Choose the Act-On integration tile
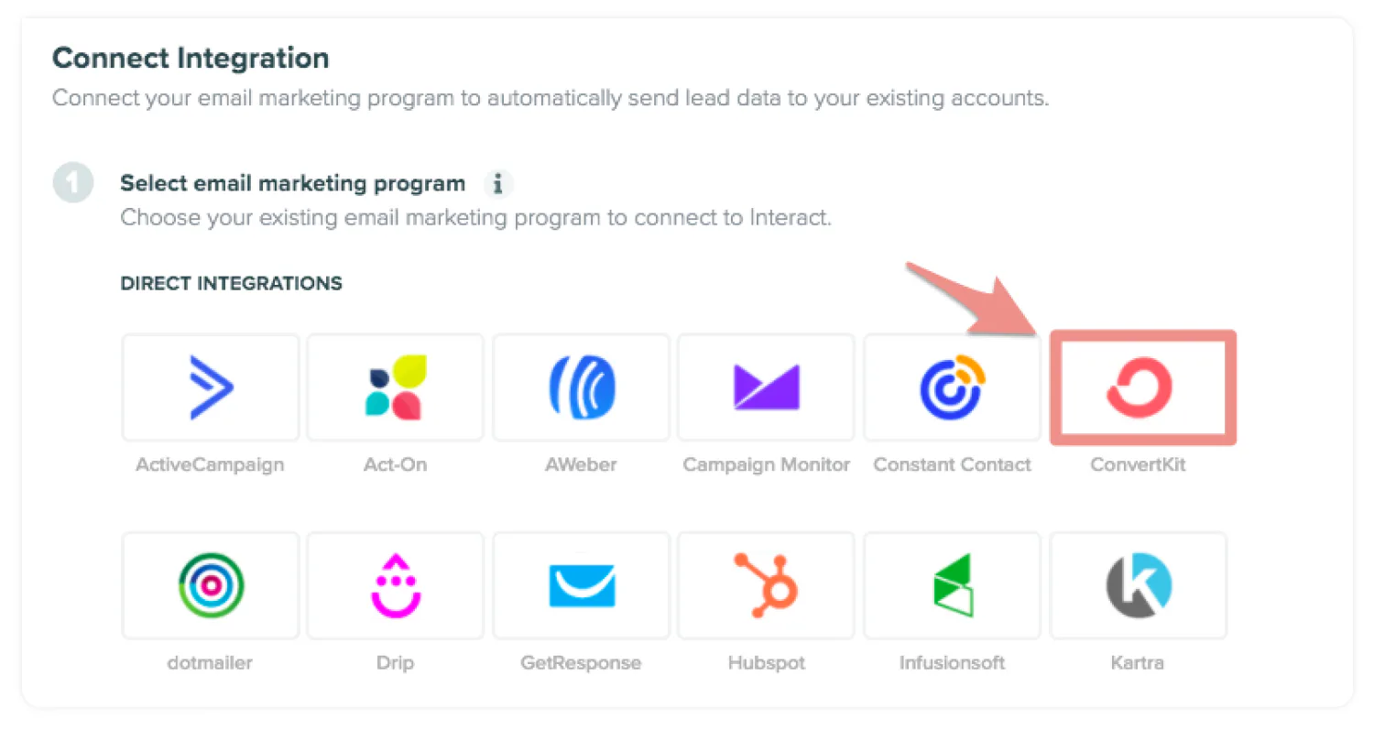This screenshot has width=1374, height=730. pos(395,387)
